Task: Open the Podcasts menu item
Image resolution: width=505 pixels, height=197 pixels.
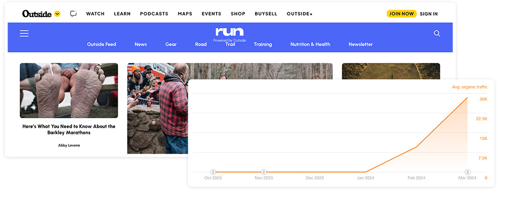Action: [154, 14]
